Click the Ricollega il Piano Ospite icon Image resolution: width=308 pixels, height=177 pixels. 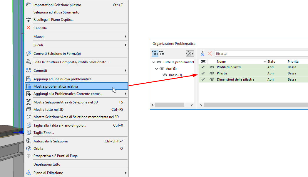(x=29, y=19)
